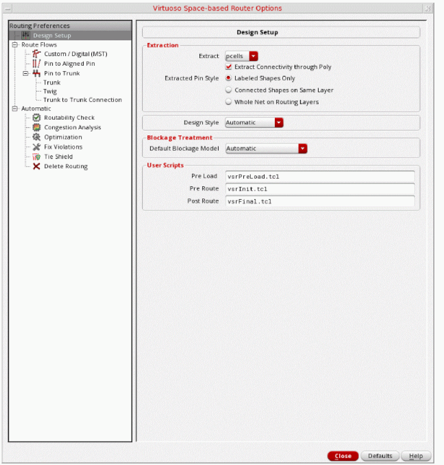Open Fix Violations settings
The height and width of the screenshot is (465, 444).
point(63,147)
